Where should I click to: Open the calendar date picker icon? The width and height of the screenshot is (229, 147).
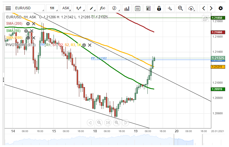tap(138, 8)
